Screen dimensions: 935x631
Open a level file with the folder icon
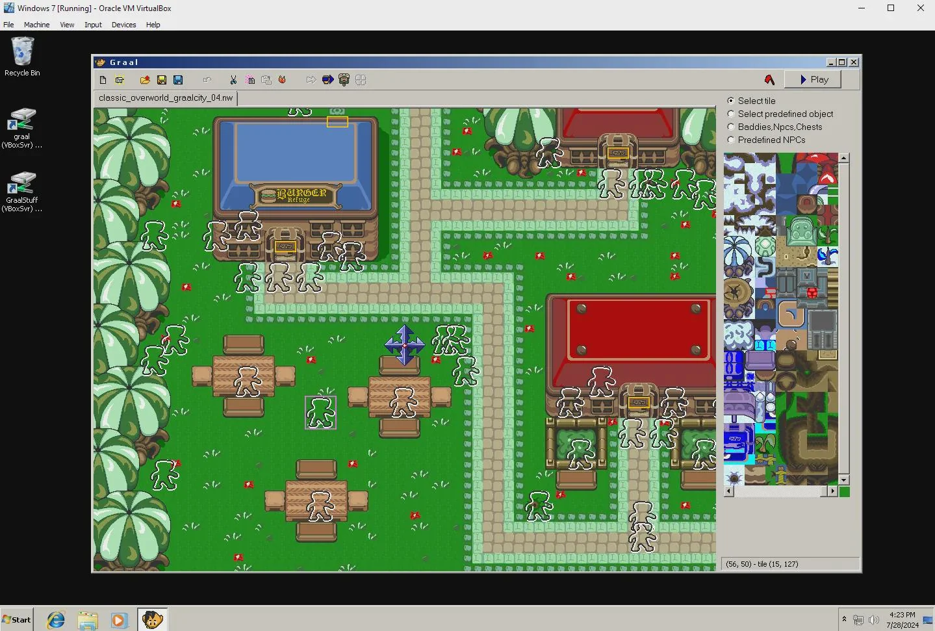[x=145, y=80]
